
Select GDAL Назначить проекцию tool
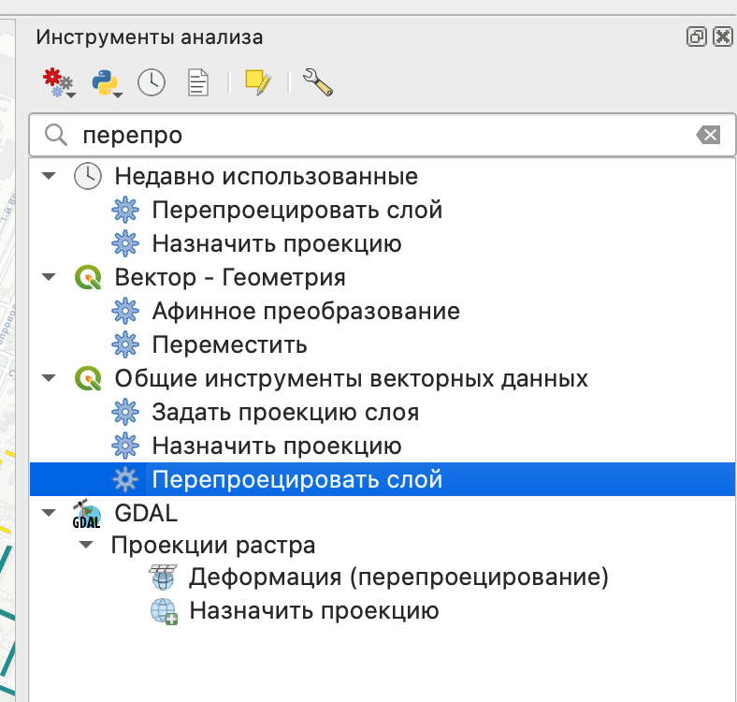pyautogui.click(x=313, y=611)
